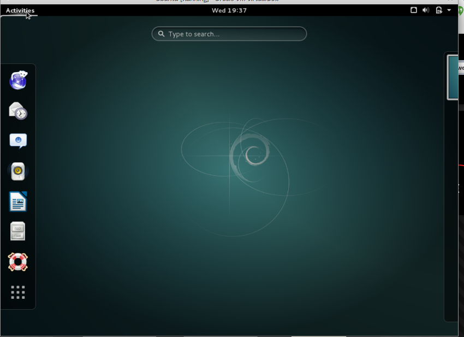Click the battery power status icon
Viewport: 464px width, 337px height.
[438, 10]
